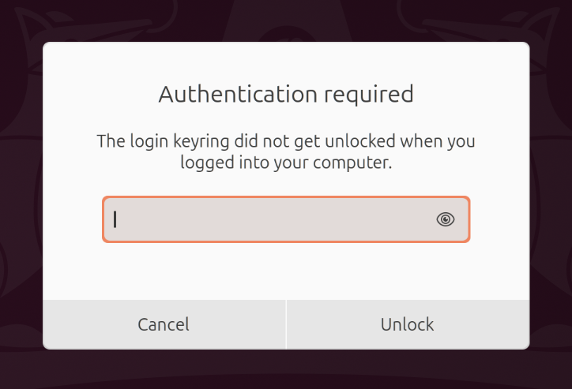
Task: Dismiss the authentication dialog with Cancel
Action: (x=164, y=324)
